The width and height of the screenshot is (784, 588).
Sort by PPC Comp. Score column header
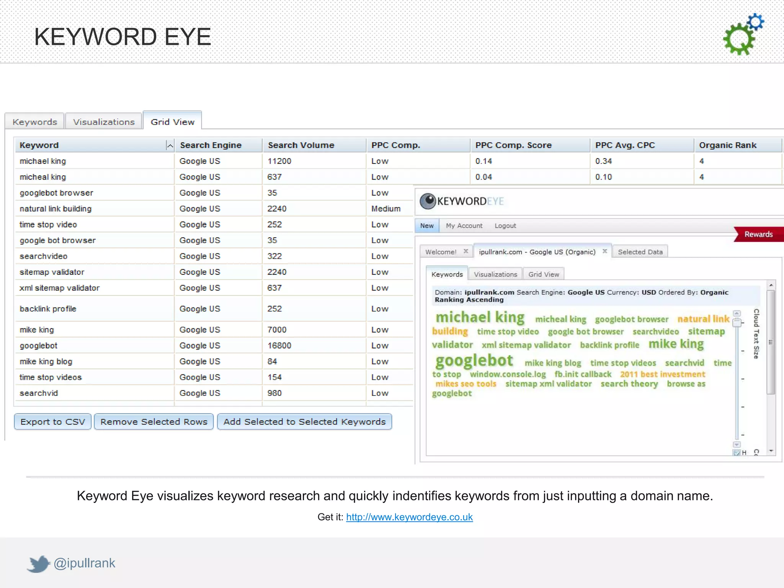[x=530, y=145]
